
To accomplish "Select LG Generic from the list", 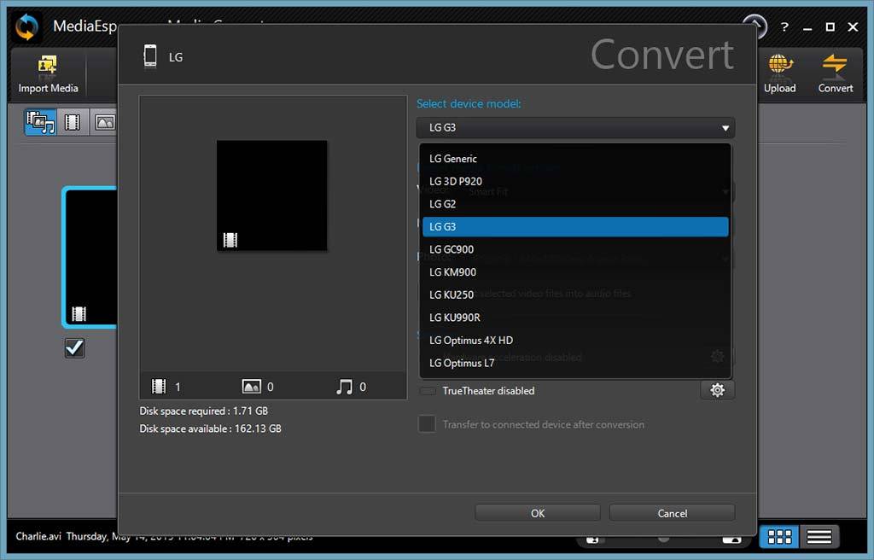I will tap(575, 159).
